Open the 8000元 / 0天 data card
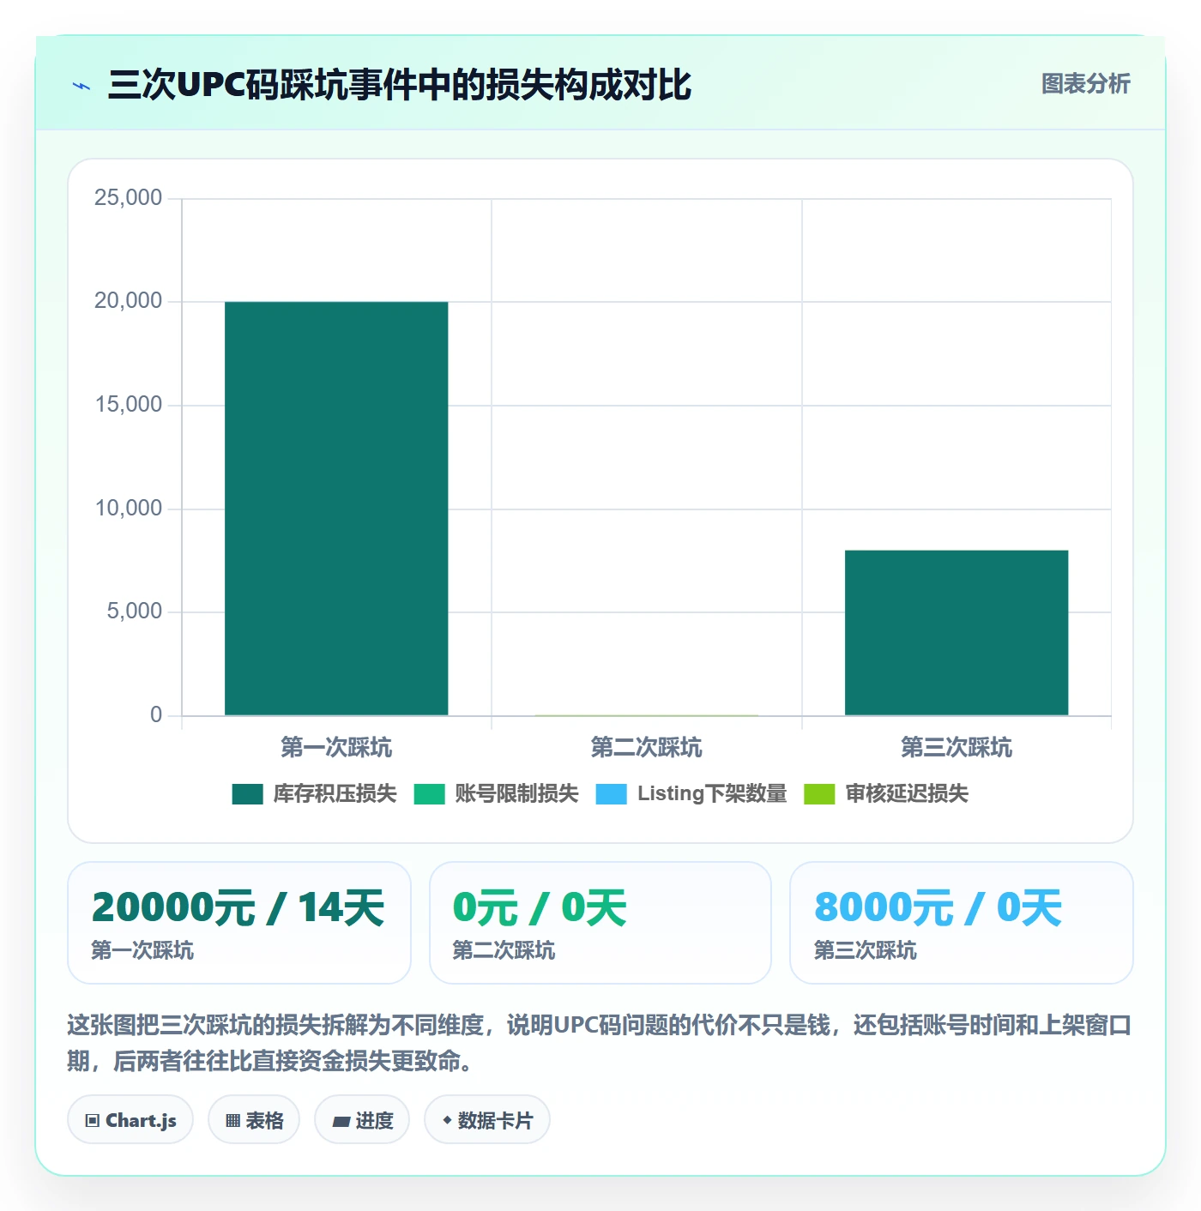Image resolution: width=1201 pixels, height=1211 pixels. (x=962, y=923)
